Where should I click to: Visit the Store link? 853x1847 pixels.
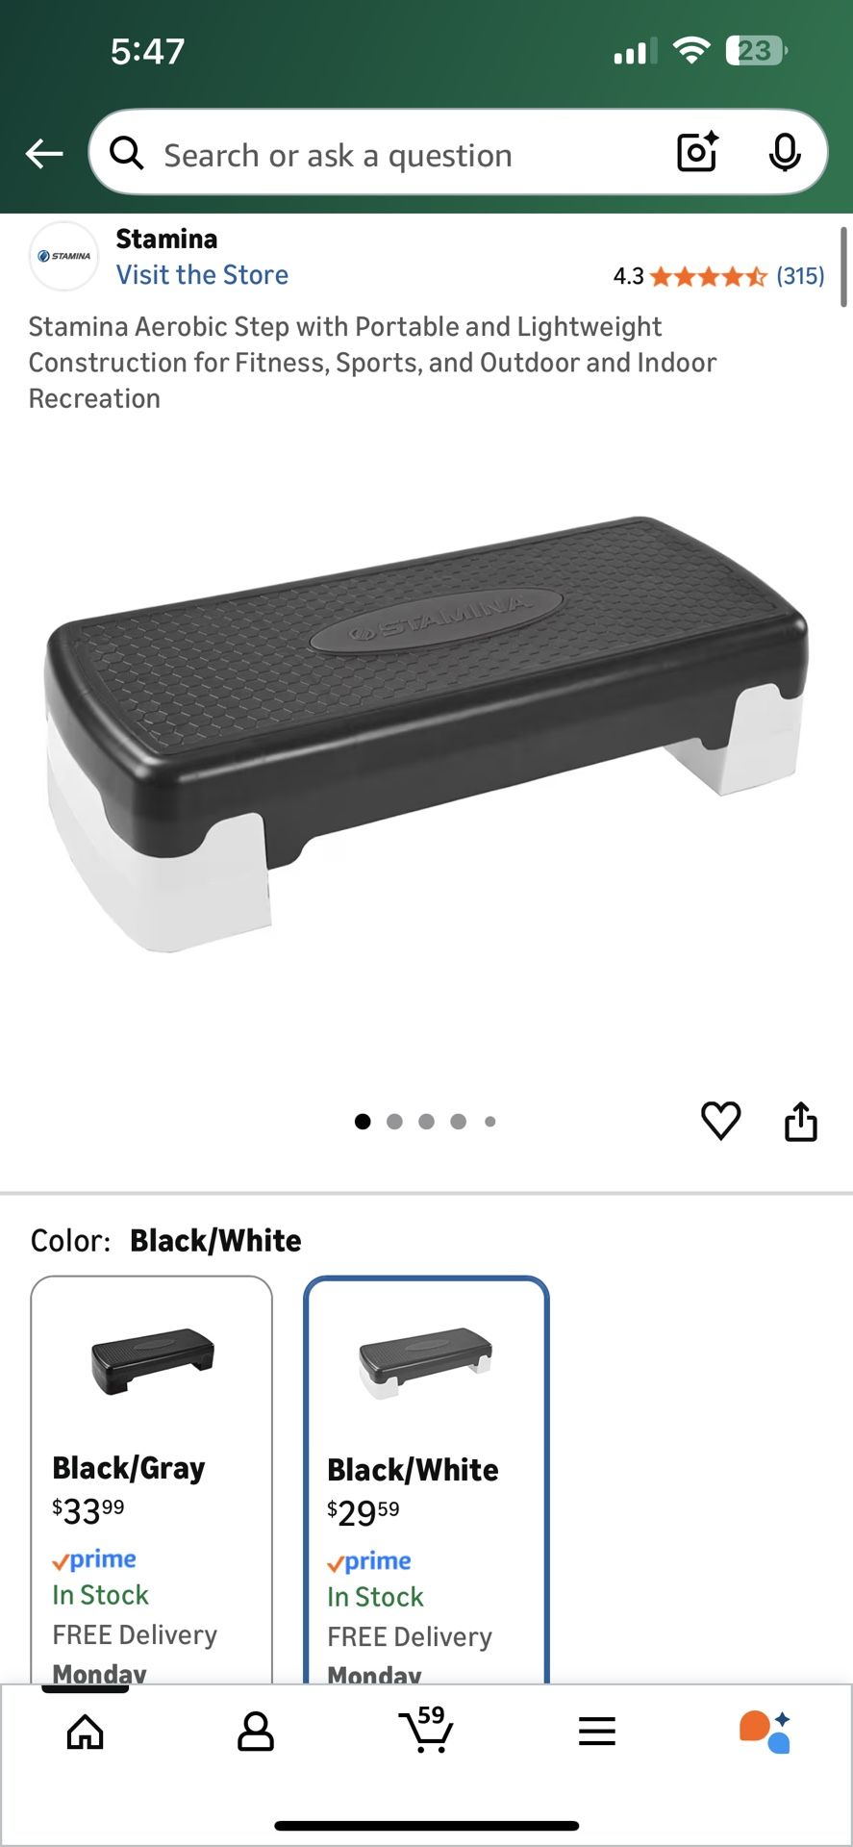[202, 275]
